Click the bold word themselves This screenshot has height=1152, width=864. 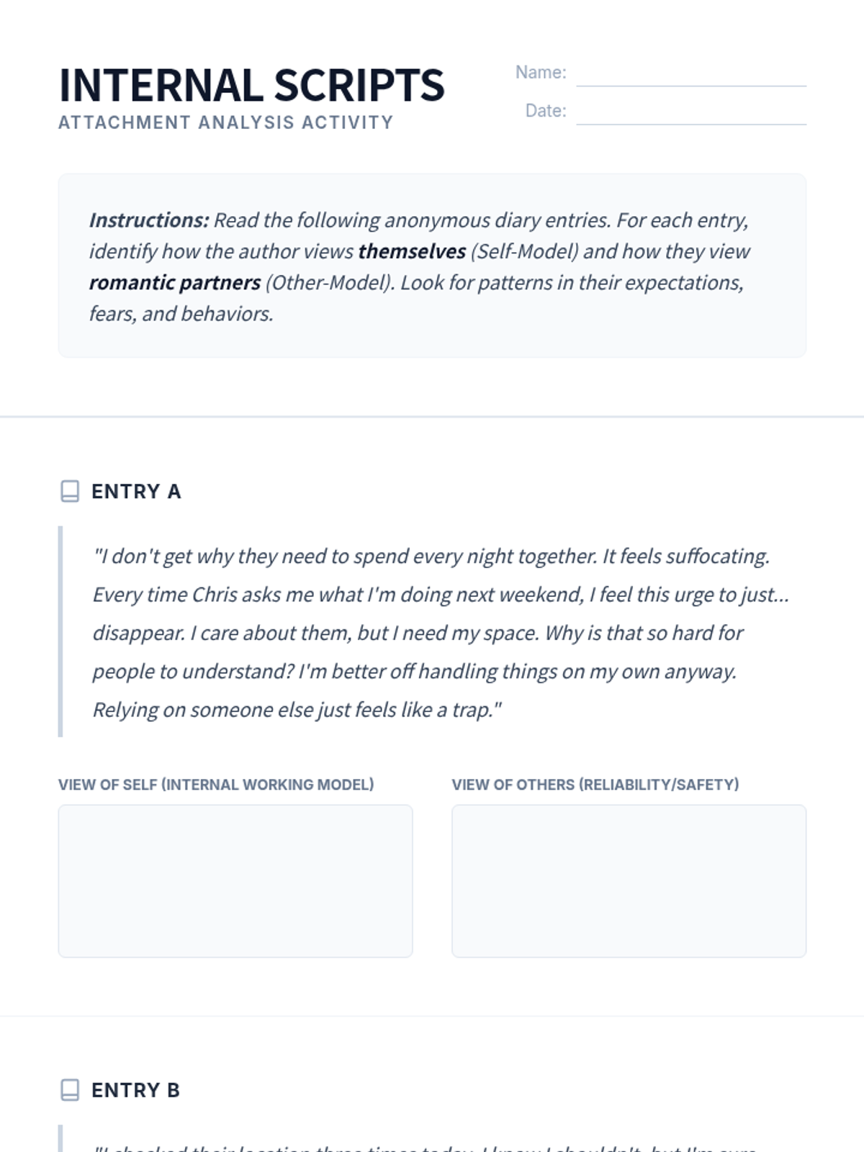(x=412, y=251)
